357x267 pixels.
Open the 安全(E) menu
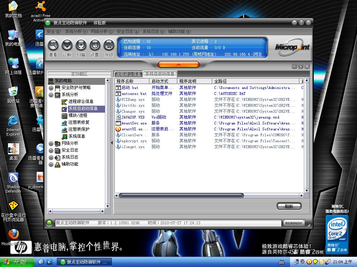pyautogui.click(x=53, y=32)
